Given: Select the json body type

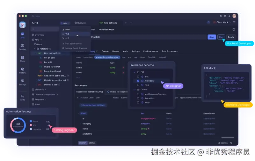Looking at the screenshot, I should click(124, 57).
